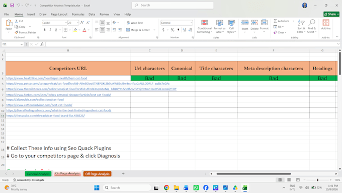Open the Borders button
This screenshot has width=342, height=193.
pyautogui.click(x=66, y=30)
